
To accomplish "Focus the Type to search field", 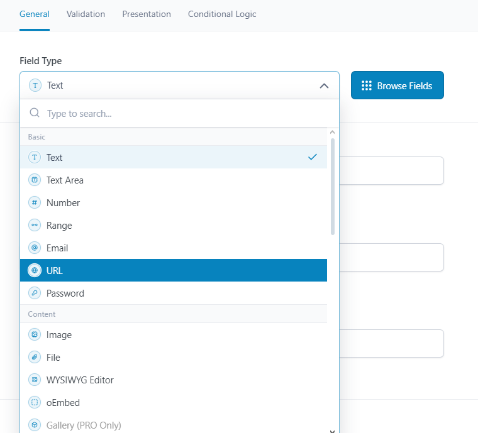I will 182,114.
